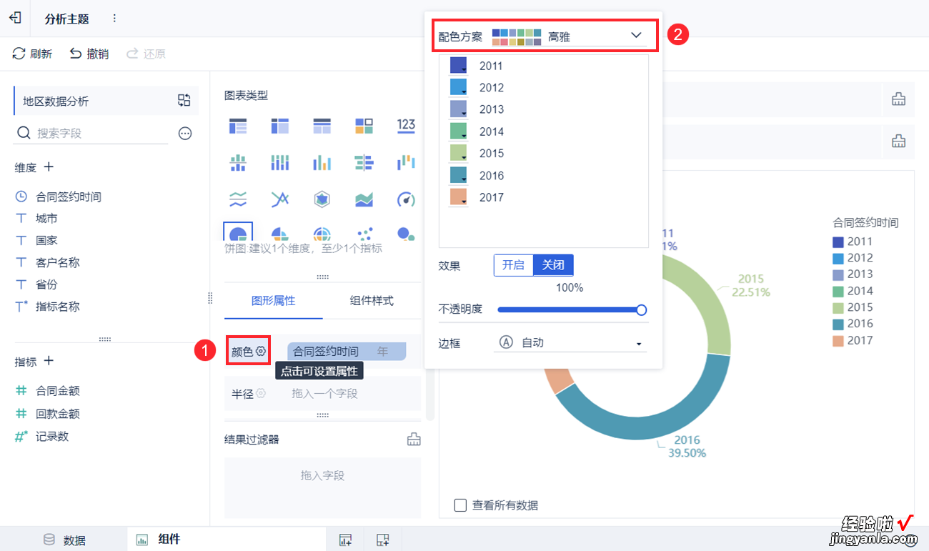Choose the multi-series column chart type

coord(322,163)
